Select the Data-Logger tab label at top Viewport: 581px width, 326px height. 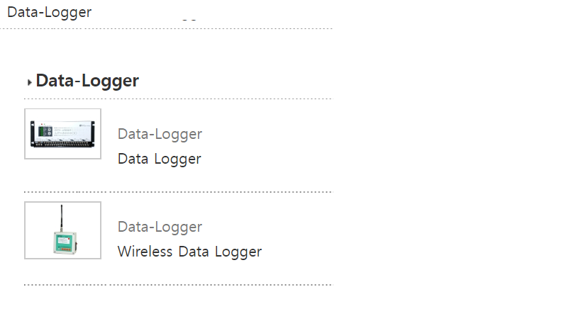point(49,12)
